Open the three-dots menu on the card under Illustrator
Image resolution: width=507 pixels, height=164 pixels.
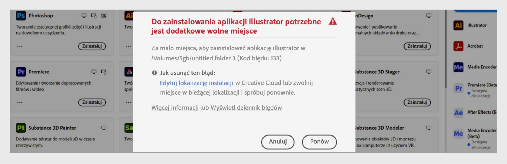(x=128, y=102)
